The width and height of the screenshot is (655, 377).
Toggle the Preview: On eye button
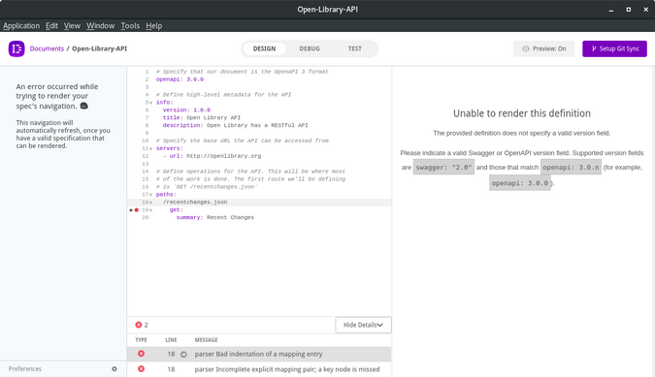(x=543, y=48)
